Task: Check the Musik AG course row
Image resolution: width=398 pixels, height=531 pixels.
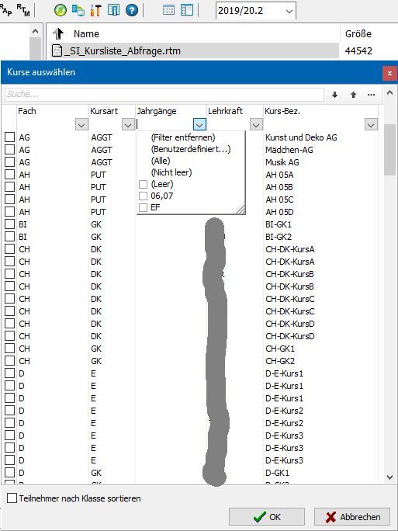Action: (9, 162)
